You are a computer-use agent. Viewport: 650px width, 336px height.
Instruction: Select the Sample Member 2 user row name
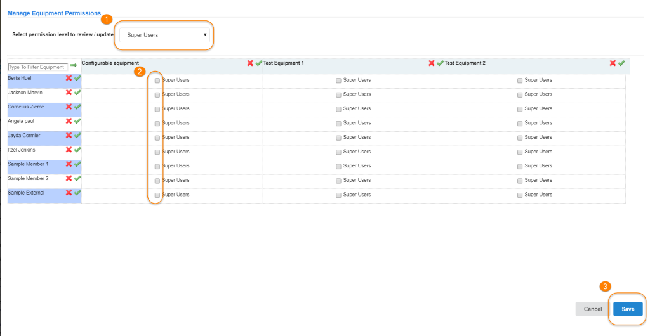(x=28, y=179)
